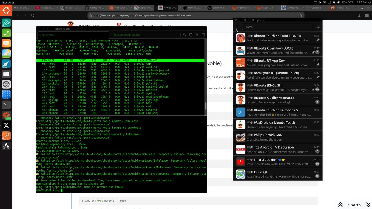Open Break your UT (Ubuntu Touch) chat
The width and height of the screenshot is (372, 209).
coord(278,75)
